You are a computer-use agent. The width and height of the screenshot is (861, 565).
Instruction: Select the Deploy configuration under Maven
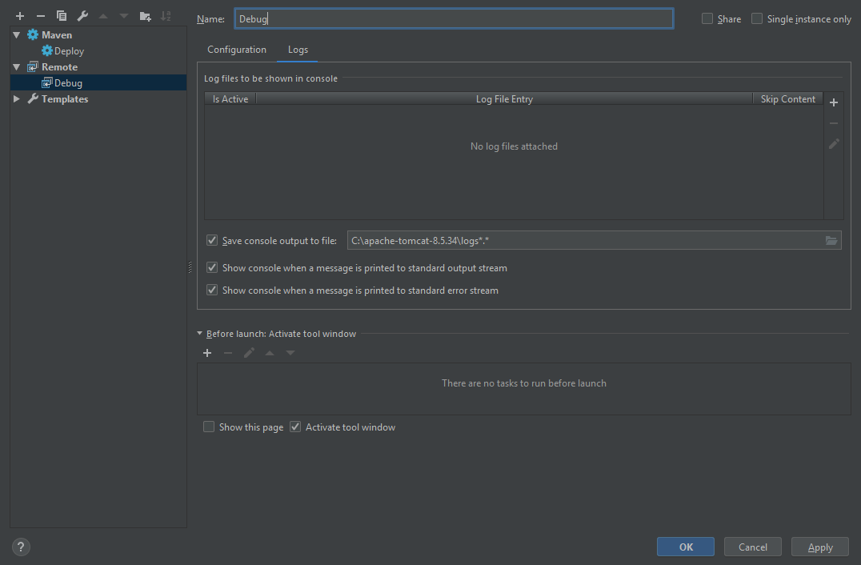coord(66,50)
